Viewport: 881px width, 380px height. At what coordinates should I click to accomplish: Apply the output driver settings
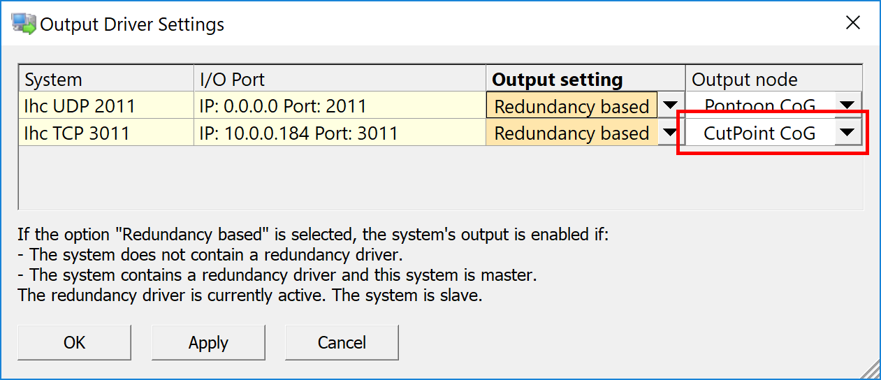click(208, 342)
